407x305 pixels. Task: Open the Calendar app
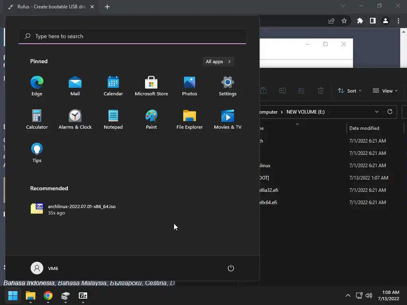[113, 86]
